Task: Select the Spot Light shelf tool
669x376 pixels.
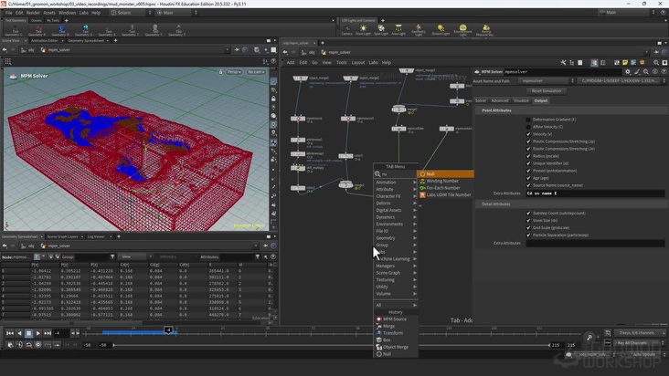Action: [380, 29]
